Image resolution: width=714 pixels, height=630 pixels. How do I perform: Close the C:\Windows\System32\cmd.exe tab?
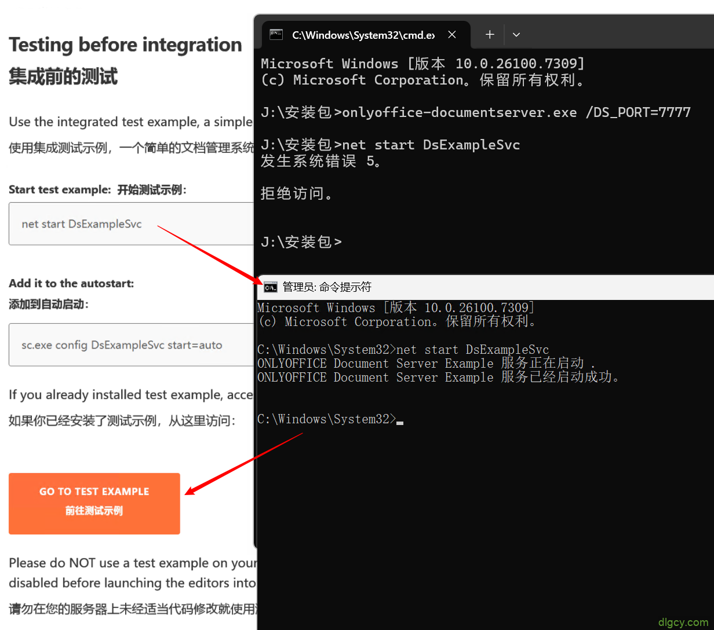452,35
